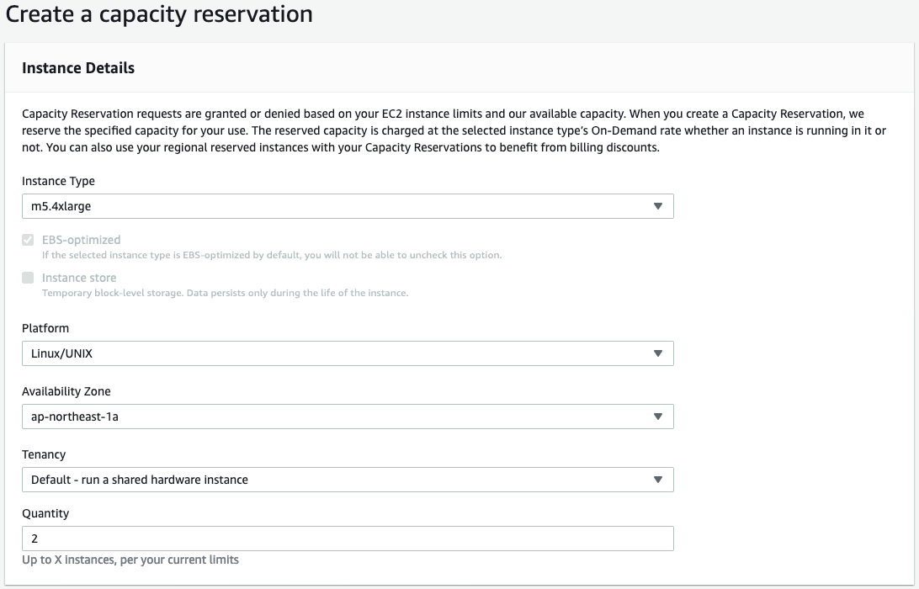The width and height of the screenshot is (919, 589).
Task: Click the Platform dropdown caret icon
Action: [x=660, y=353]
